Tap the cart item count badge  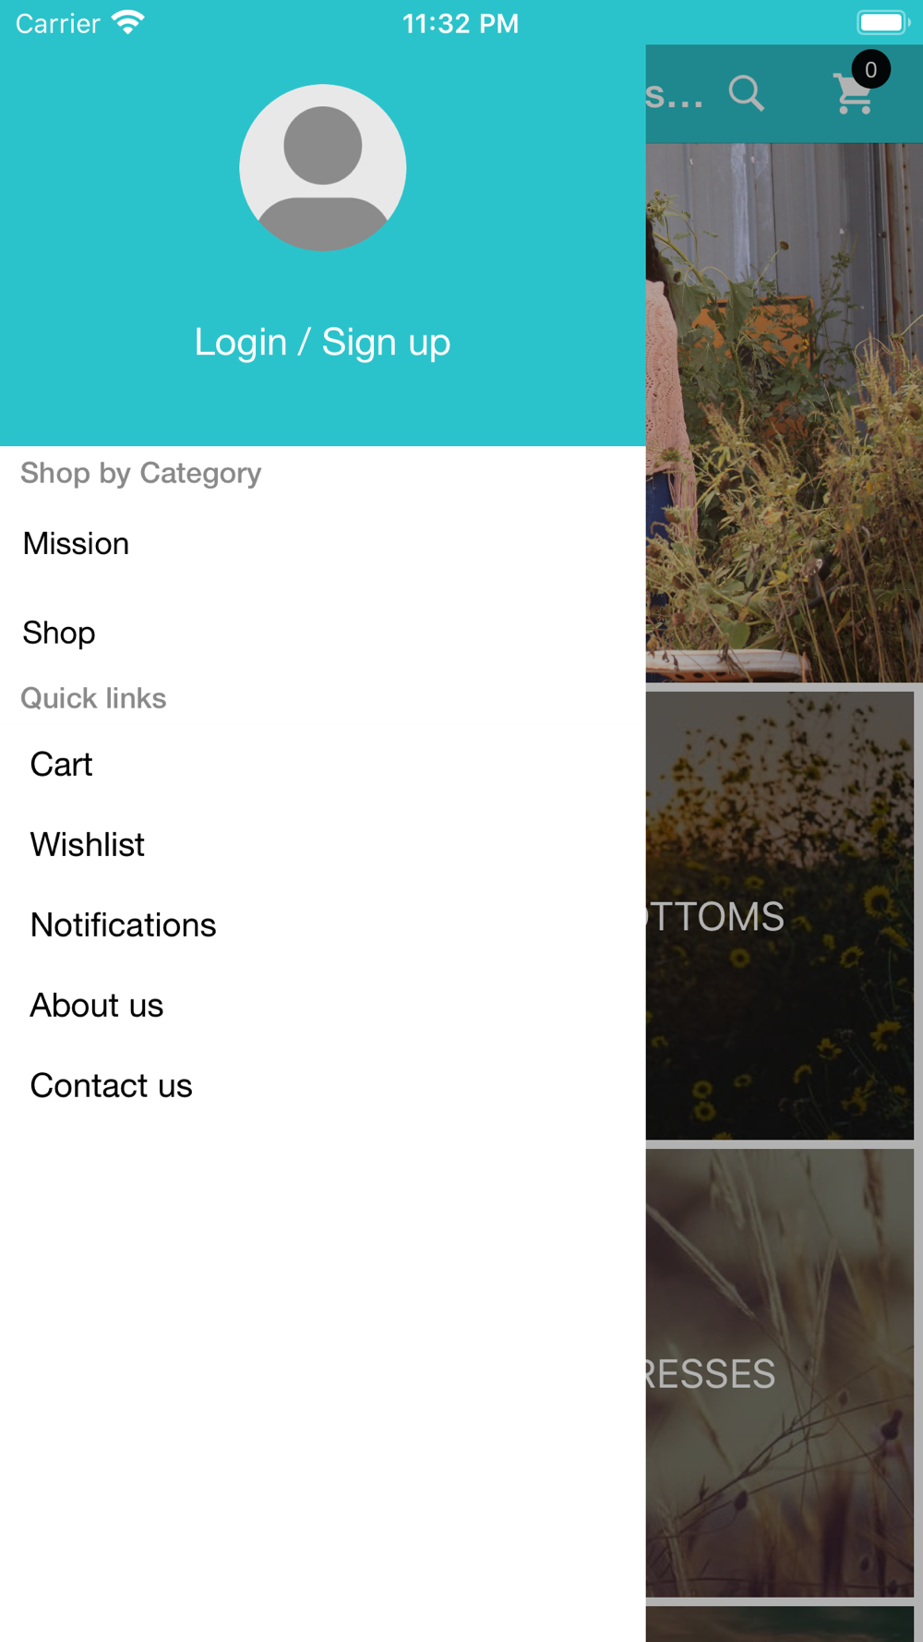tap(870, 69)
